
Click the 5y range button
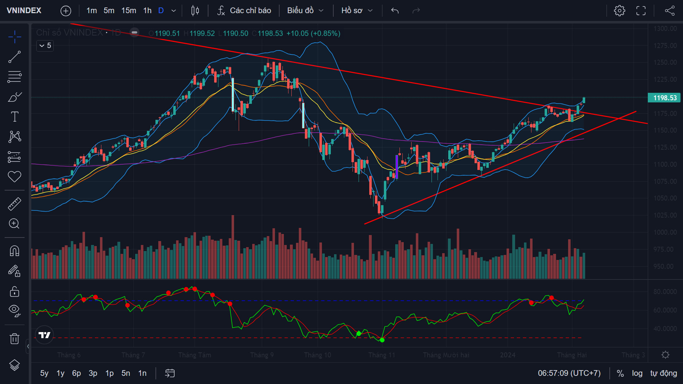(x=44, y=373)
